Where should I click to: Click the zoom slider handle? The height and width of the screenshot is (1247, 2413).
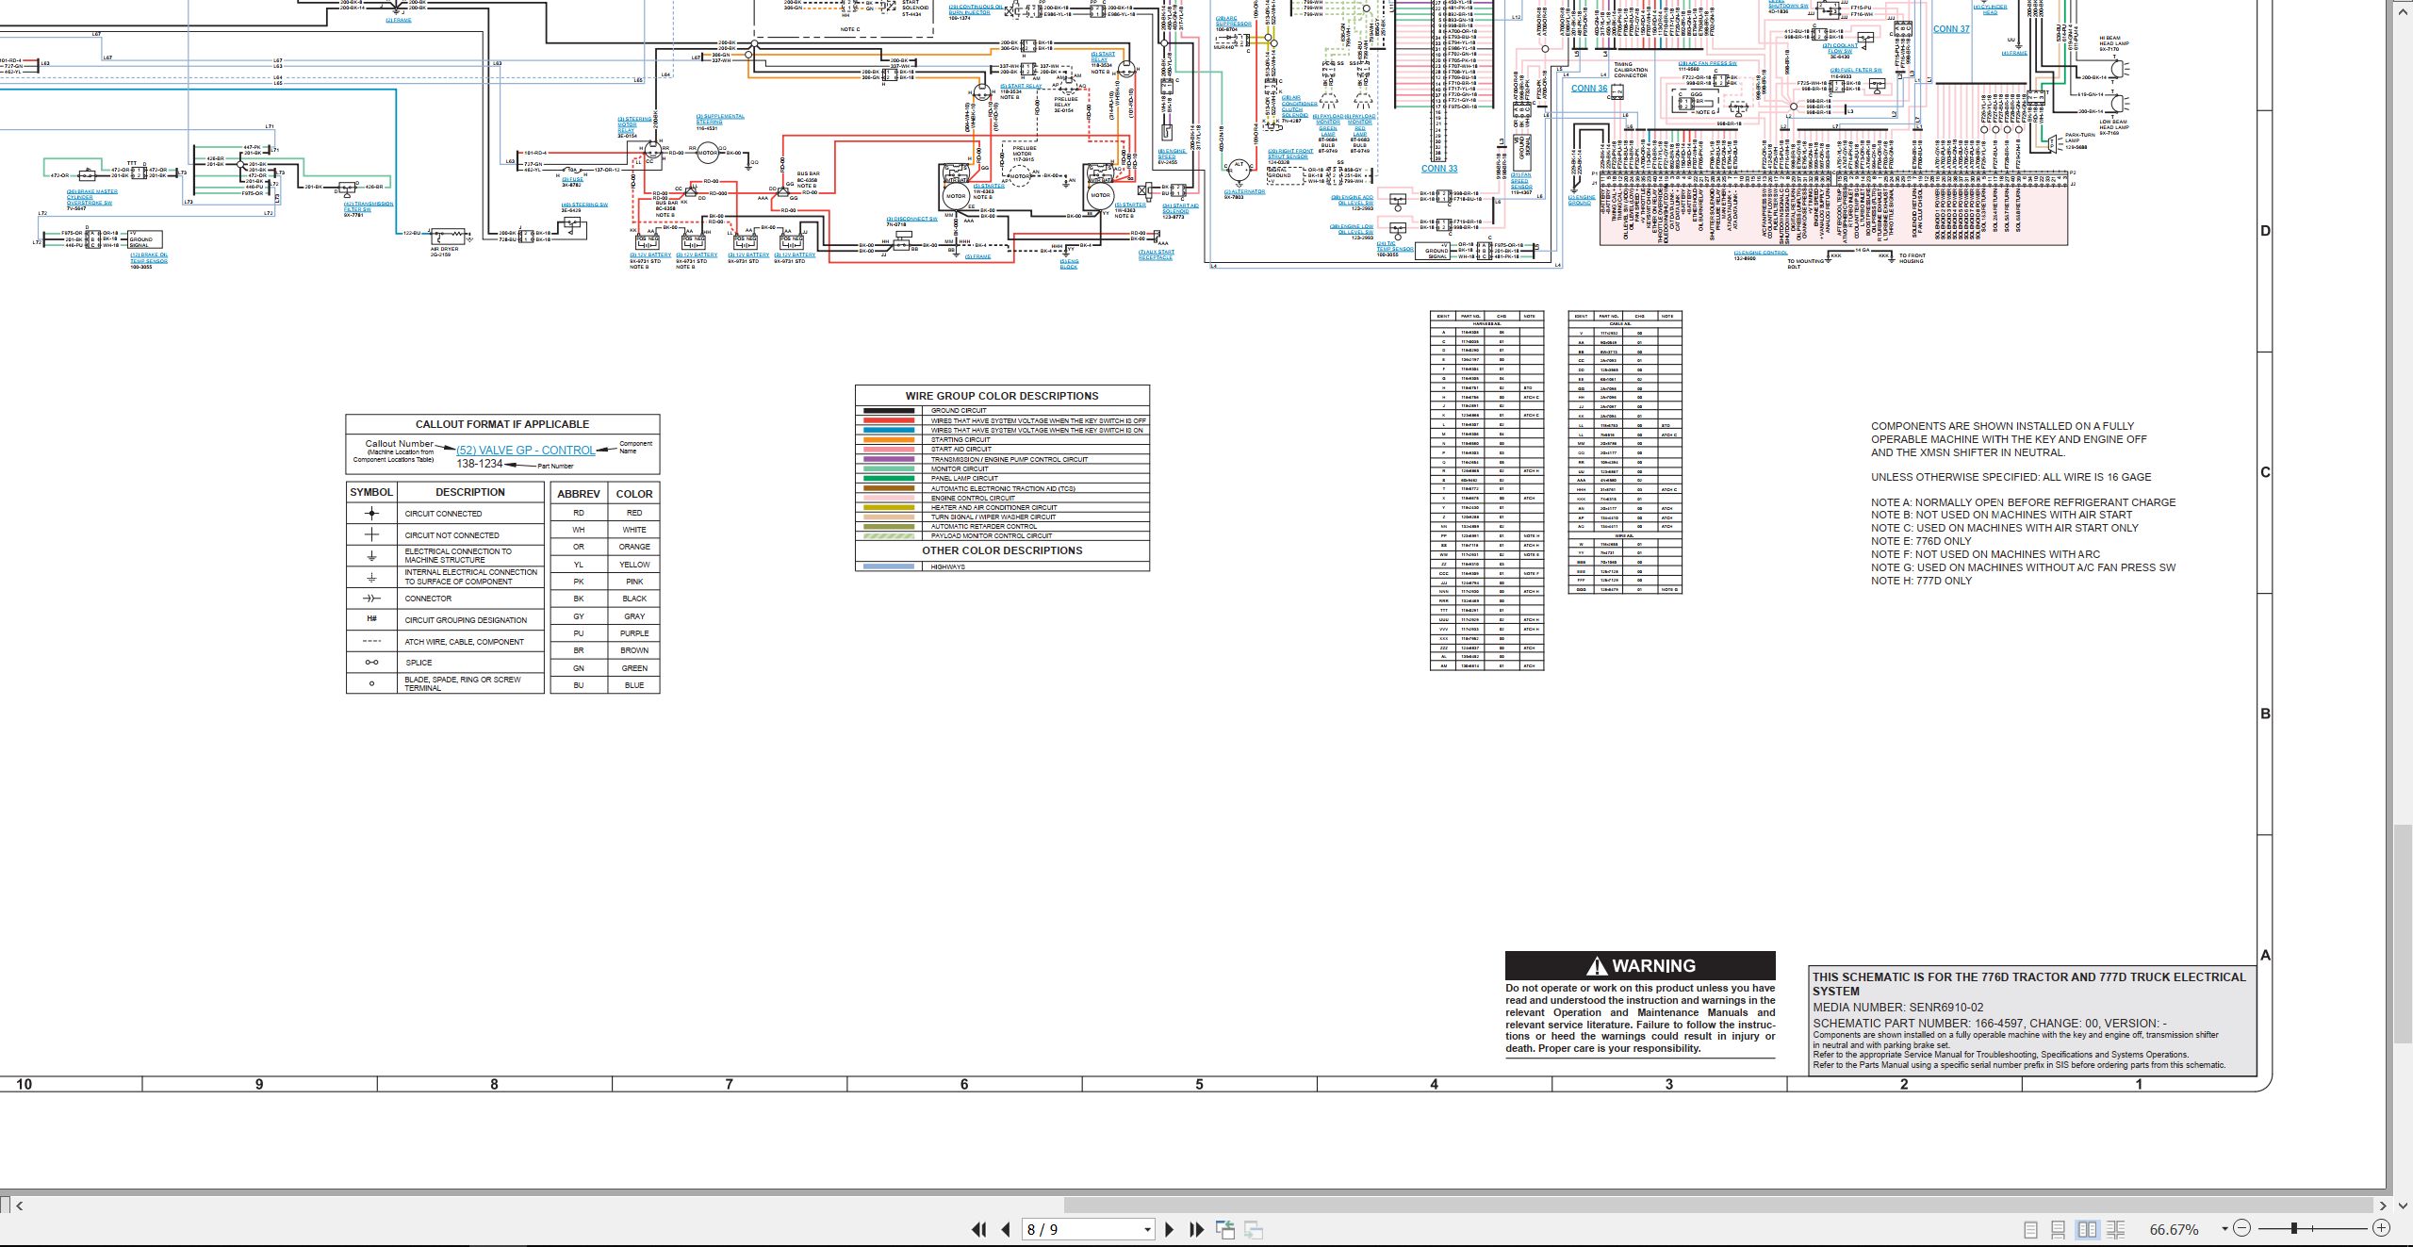2294,1228
